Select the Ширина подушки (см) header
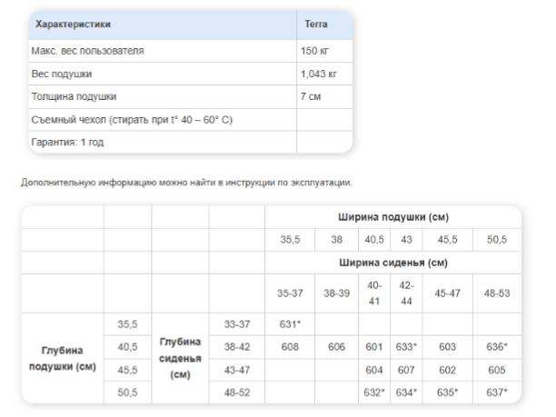Image resolution: width=556 pixels, height=417 pixels. tap(392, 217)
